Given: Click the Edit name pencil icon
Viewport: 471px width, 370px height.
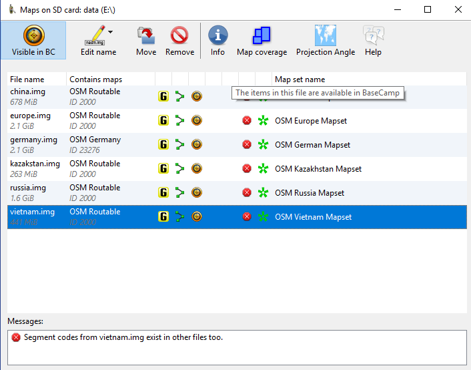Looking at the screenshot, I should (95, 35).
